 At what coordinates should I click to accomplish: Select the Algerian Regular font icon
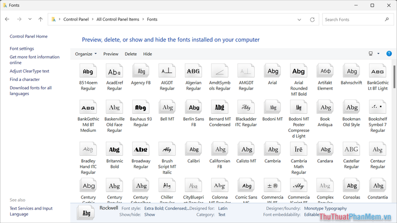click(193, 71)
